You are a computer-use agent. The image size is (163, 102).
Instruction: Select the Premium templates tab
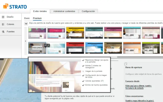(x=37, y=18)
